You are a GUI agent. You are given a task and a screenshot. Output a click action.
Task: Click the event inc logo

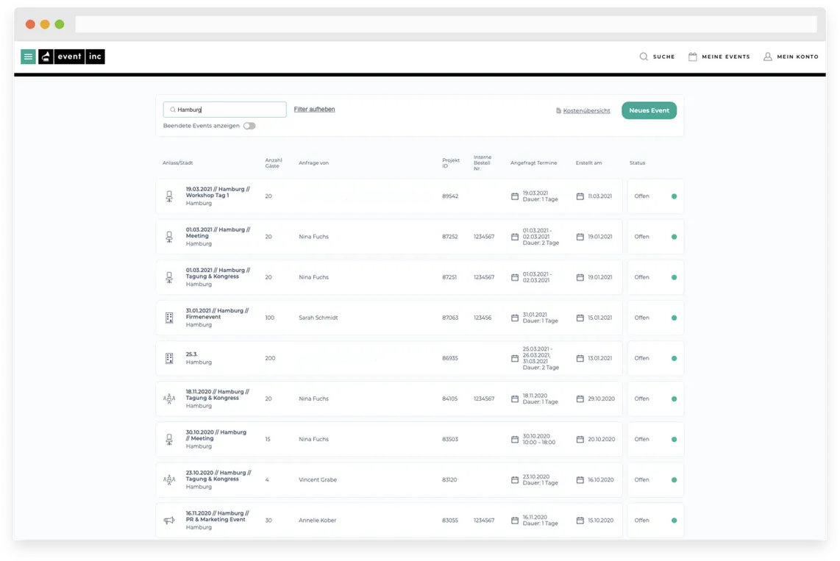tap(71, 56)
